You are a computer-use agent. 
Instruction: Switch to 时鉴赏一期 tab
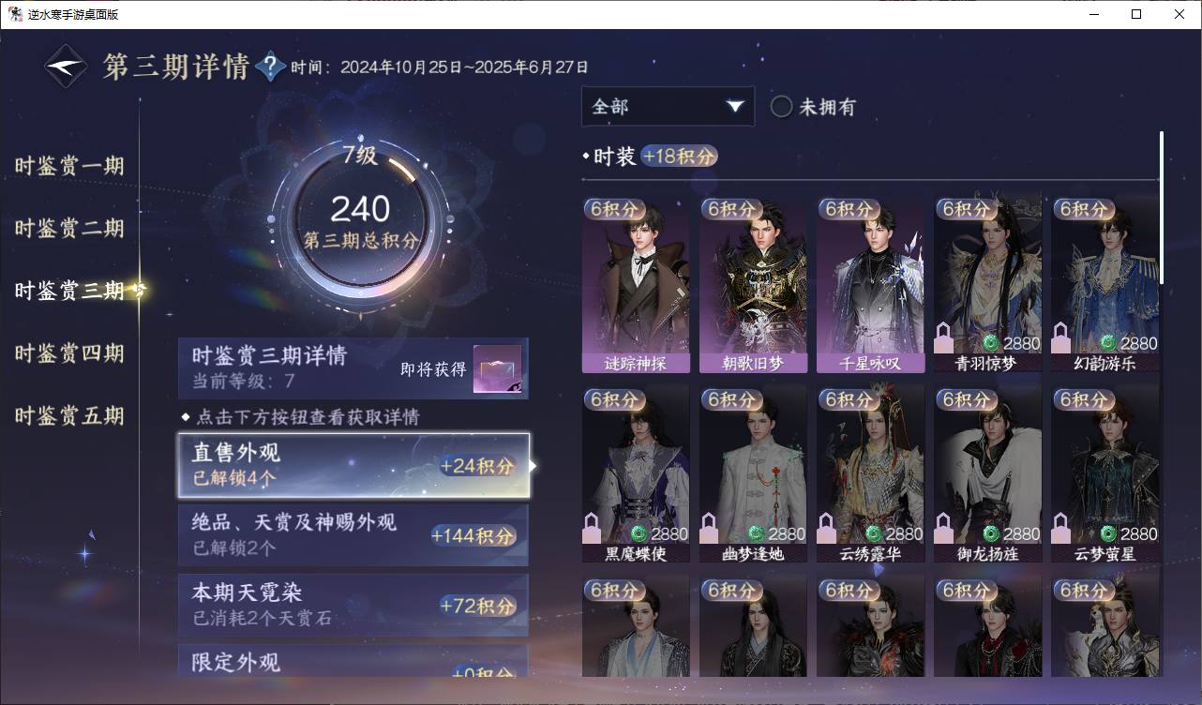[x=69, y=167]
